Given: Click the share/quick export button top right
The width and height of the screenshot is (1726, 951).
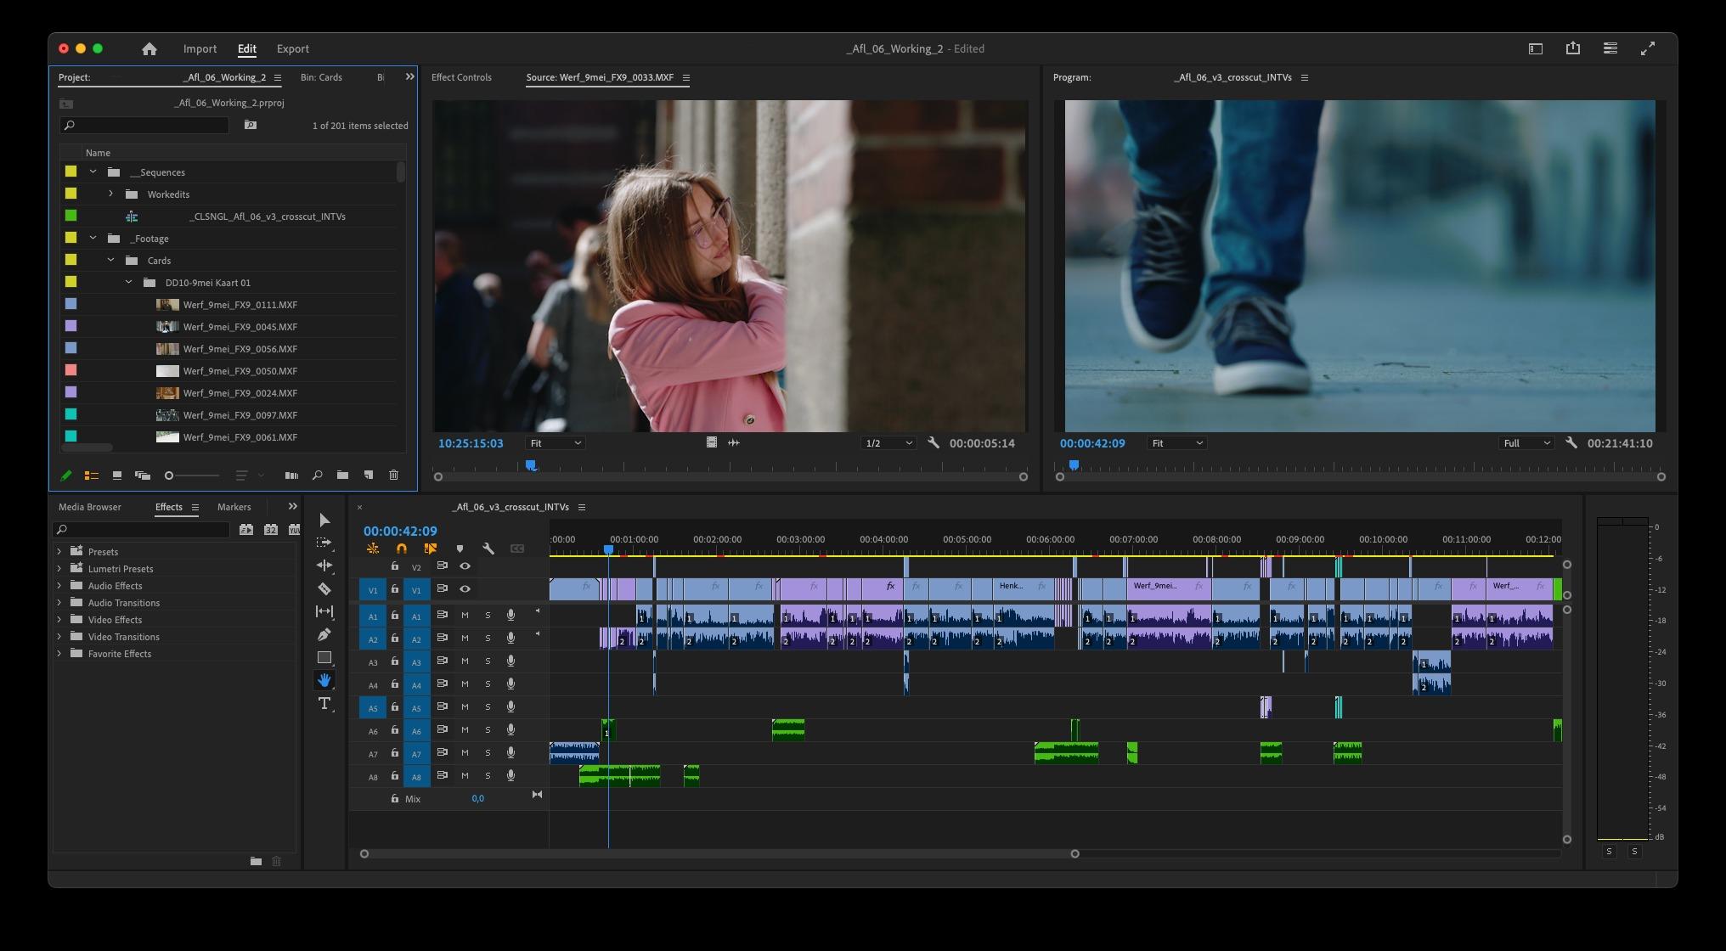Looking at the screenshot, I should pos(1573,48).
